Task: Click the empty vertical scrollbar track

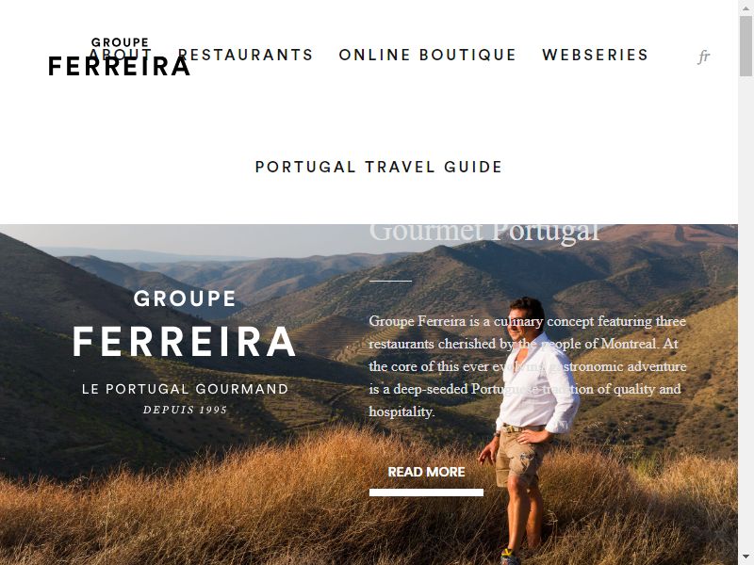Action: pyautogui.click(x=746, y=313)
